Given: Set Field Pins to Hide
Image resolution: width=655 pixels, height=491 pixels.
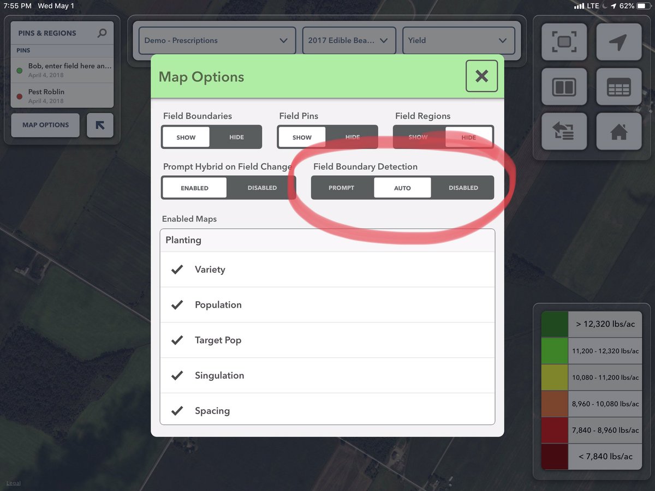Looking at the screenshot, I should point(353,137).
